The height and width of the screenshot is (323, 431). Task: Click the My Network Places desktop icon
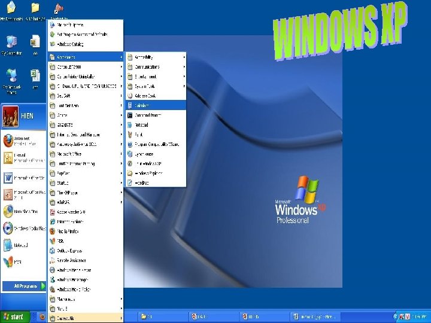click(x=11, y=76)
